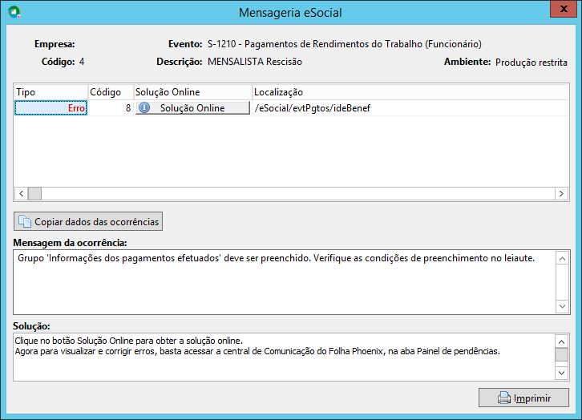Image resolution: width=582 pixels, height=420 pixels.
Task: Click table horizontal scroll left arrow
Action: click(x=22, y=193)
